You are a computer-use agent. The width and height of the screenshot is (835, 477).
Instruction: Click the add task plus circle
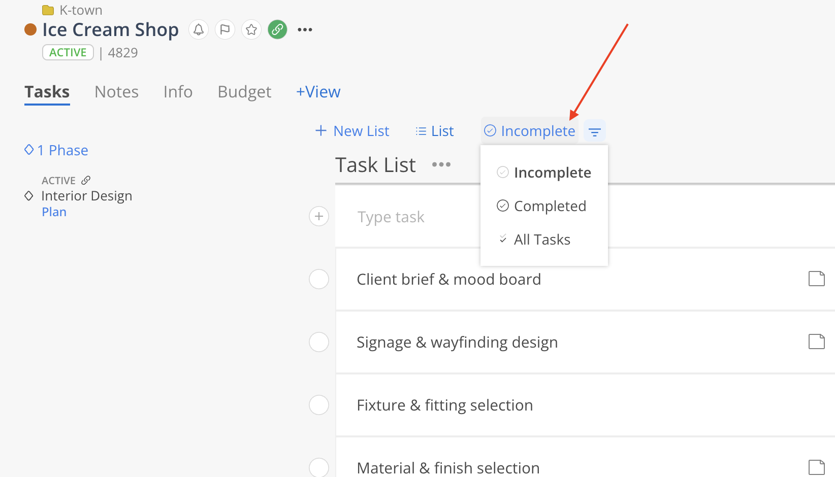319,217
